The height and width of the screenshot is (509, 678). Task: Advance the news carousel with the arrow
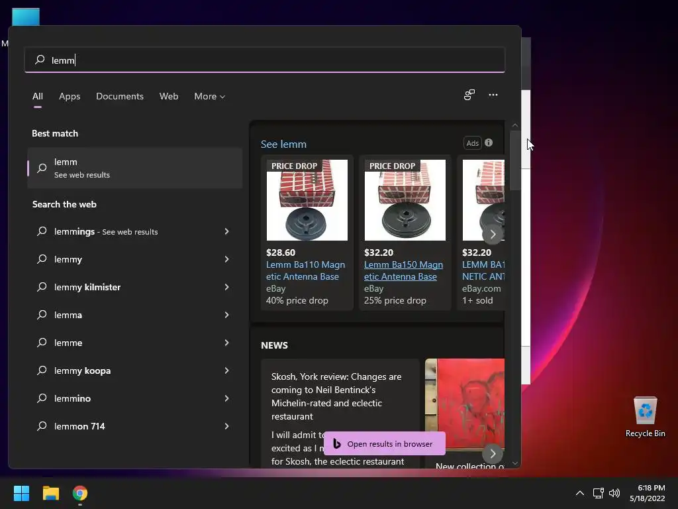tap(493, 453)
